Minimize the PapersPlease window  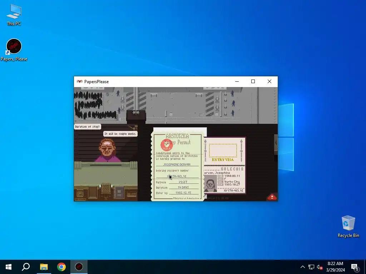click(x=237, y=82)
